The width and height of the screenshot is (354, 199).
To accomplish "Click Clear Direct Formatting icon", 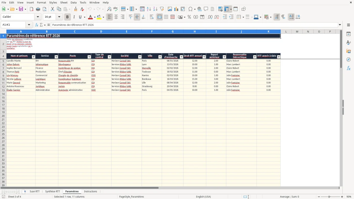I will tap(82, 9).
